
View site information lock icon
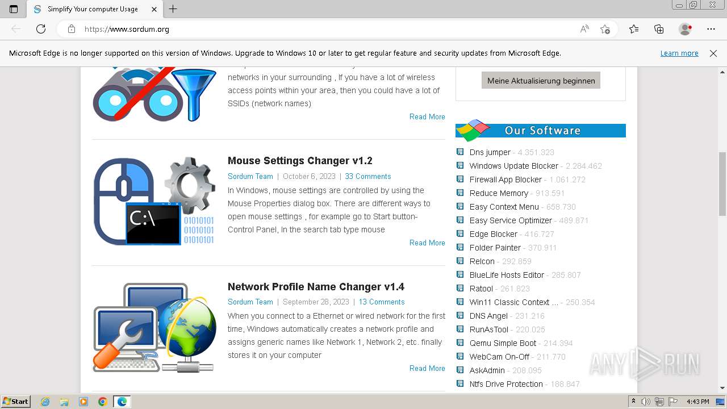click(x=72, y=29)
